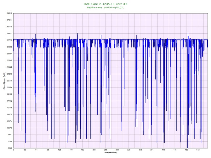Select the 559.0 y-axis value

[x=10, y=148]
